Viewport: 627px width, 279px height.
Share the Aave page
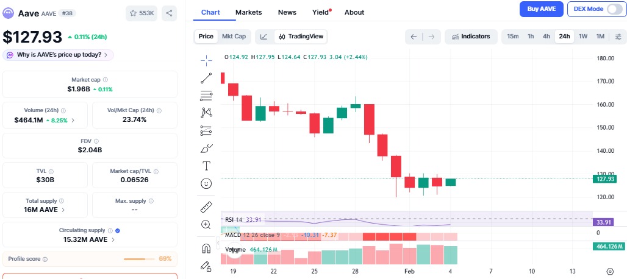point(170,12)
